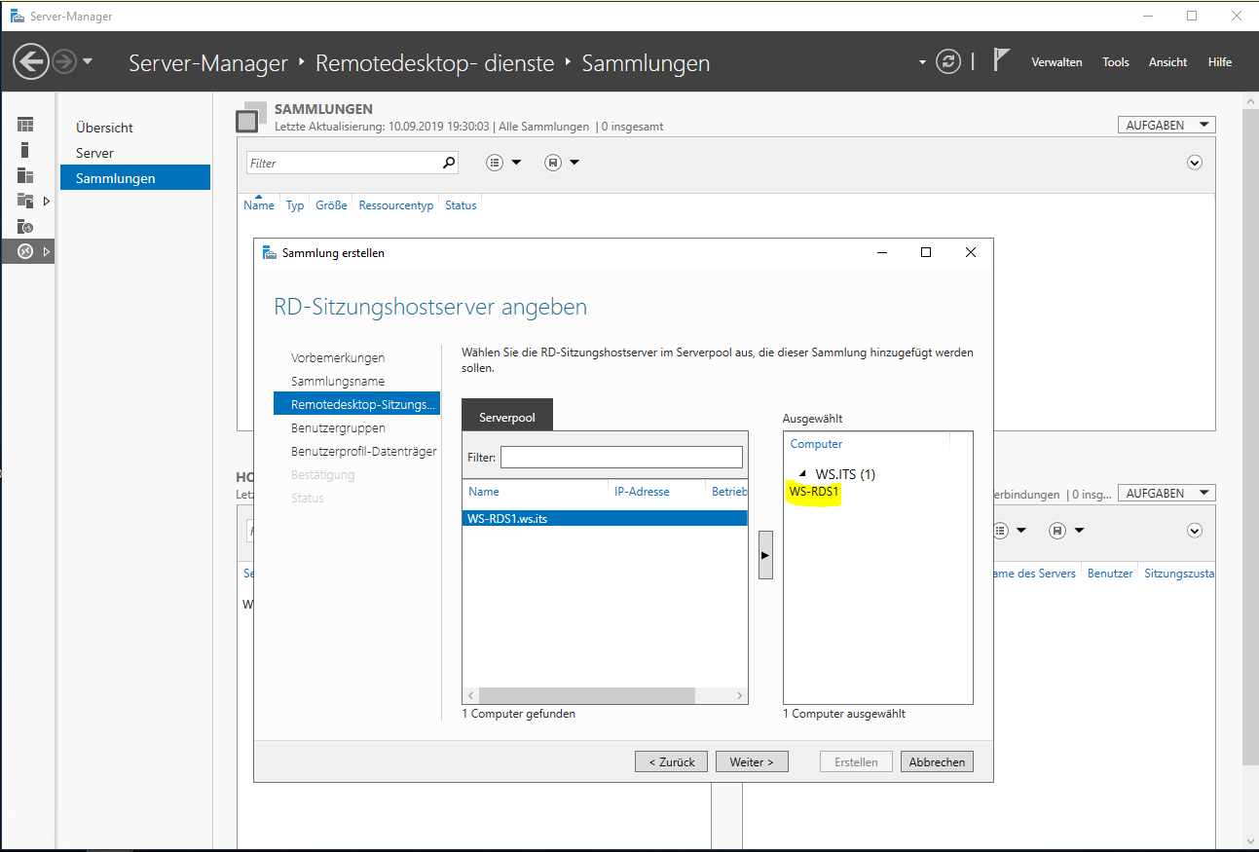Image resolution: width=1259 pixels, height=852 pixels.
Task: Sort Sammlungen table by Ressourcentyp column
Action: pyautogui.click(x=396, y=205)
